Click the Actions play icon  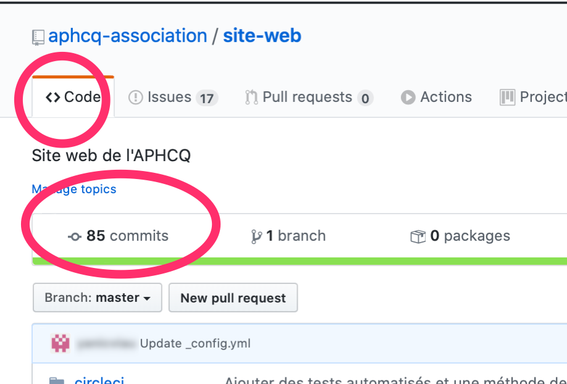pyautogui.click(x=408, y=97)
